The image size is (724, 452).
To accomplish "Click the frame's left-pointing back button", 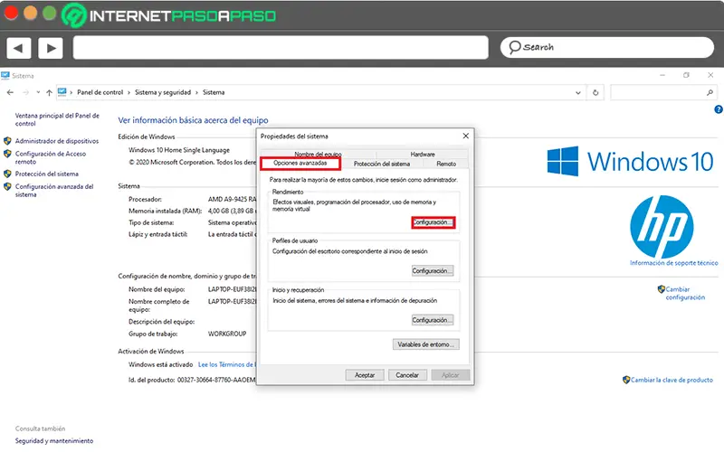I will (x=19, y=48).
